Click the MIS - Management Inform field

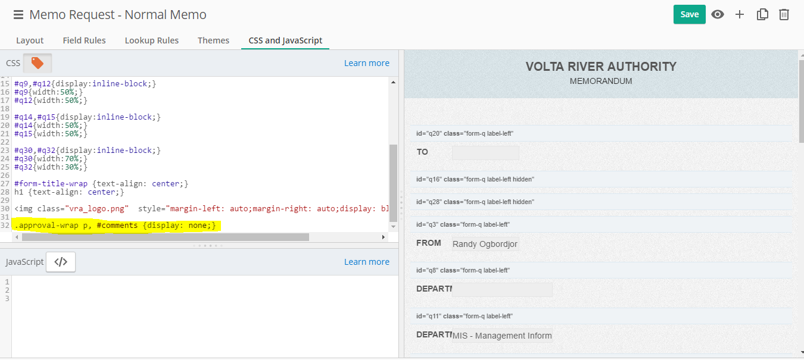502,336
